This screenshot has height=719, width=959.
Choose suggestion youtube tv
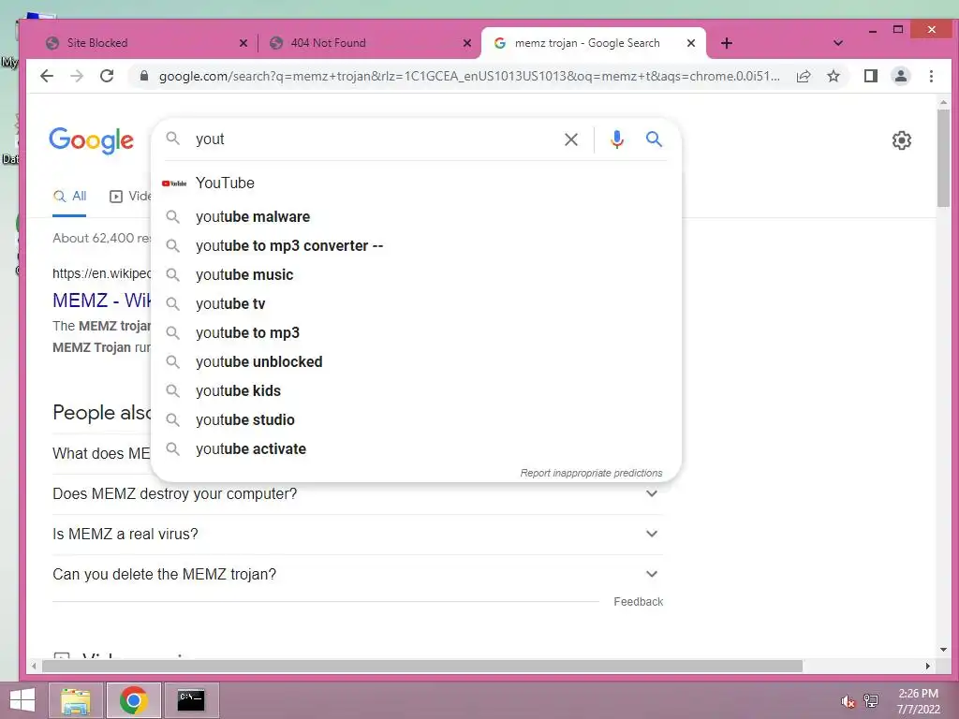pyautogui.click(x=416, y=304)
